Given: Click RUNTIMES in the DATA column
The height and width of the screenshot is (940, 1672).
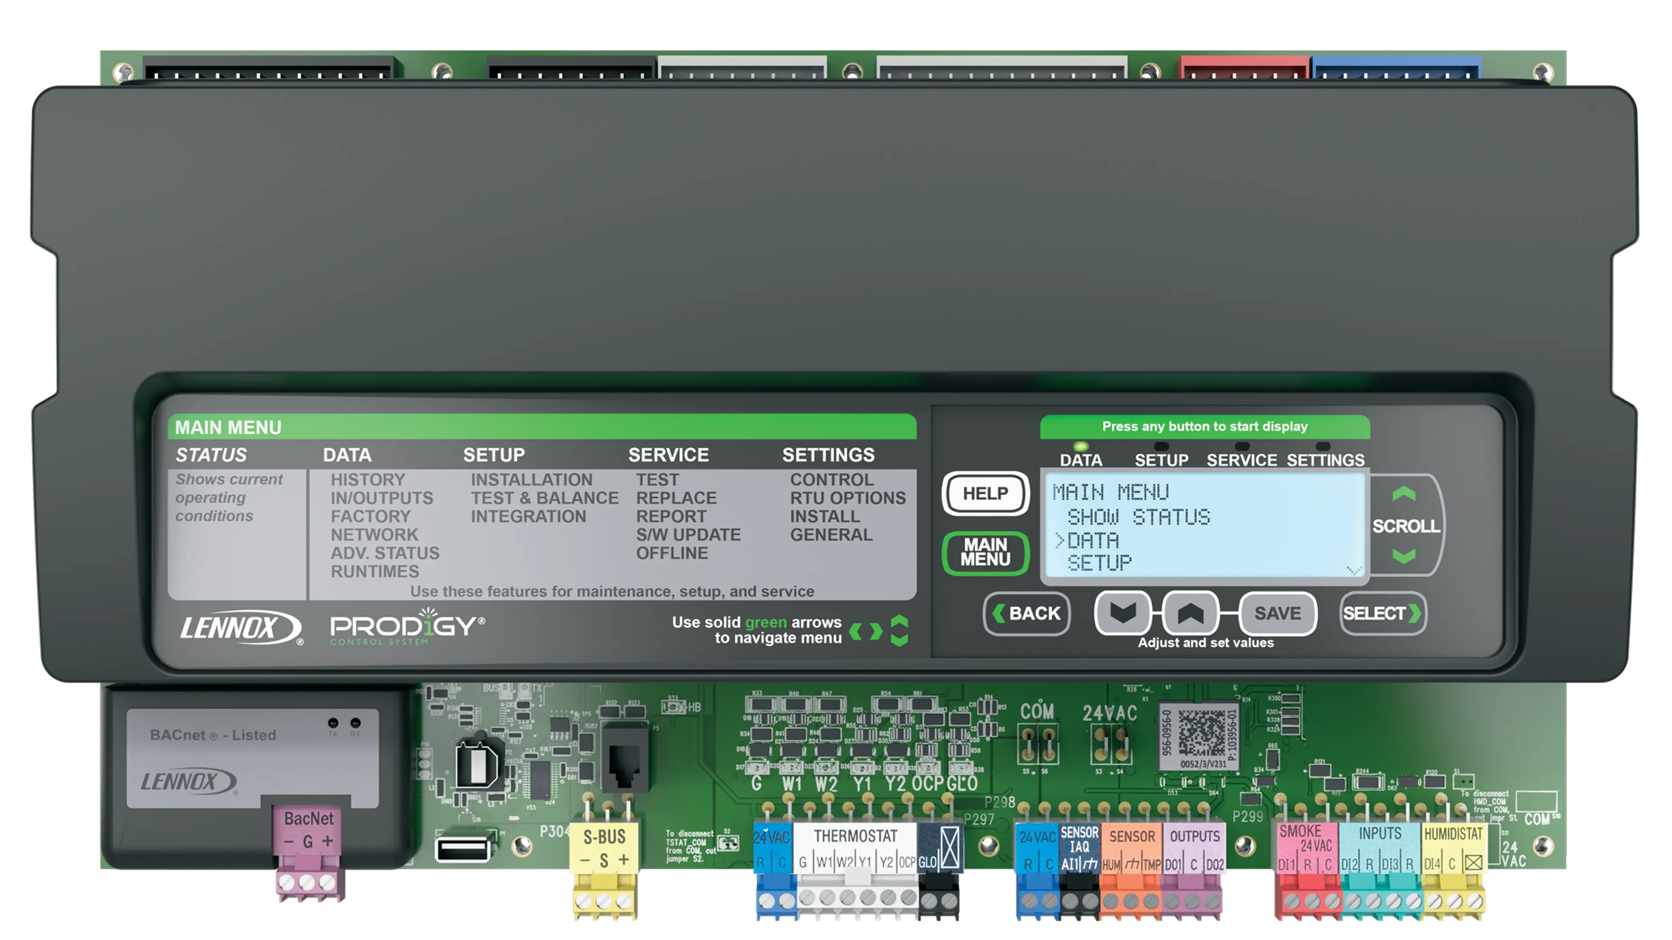Looking at the screenshot, I should [x=374, y=571].
